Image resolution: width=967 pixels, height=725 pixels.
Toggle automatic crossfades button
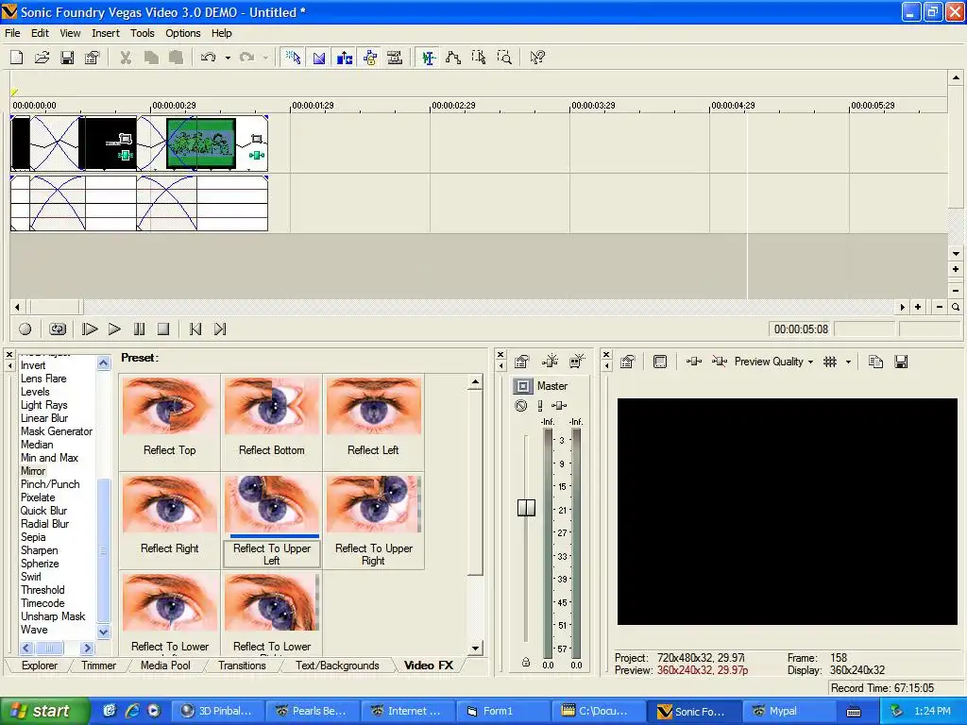click(319, 58)
